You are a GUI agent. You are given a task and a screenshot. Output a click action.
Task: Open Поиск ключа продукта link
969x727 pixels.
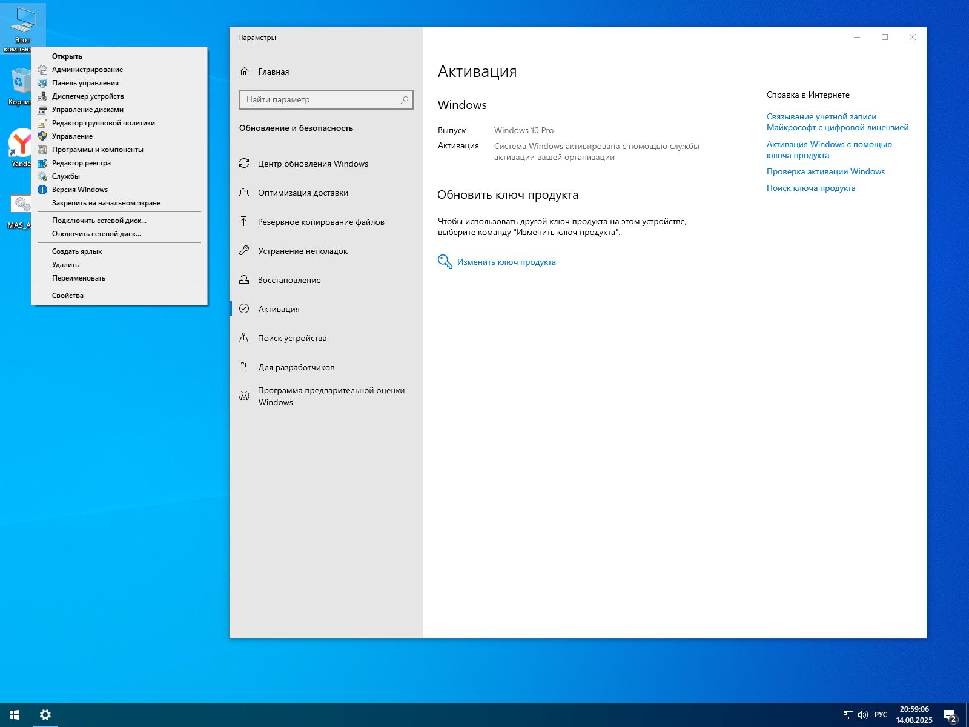(811, 188)
